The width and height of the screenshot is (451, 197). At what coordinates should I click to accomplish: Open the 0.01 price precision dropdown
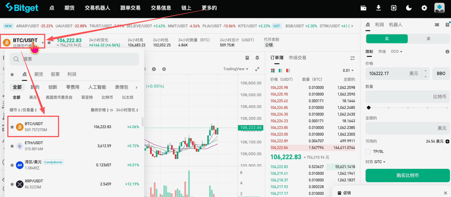tap(348, 70)
